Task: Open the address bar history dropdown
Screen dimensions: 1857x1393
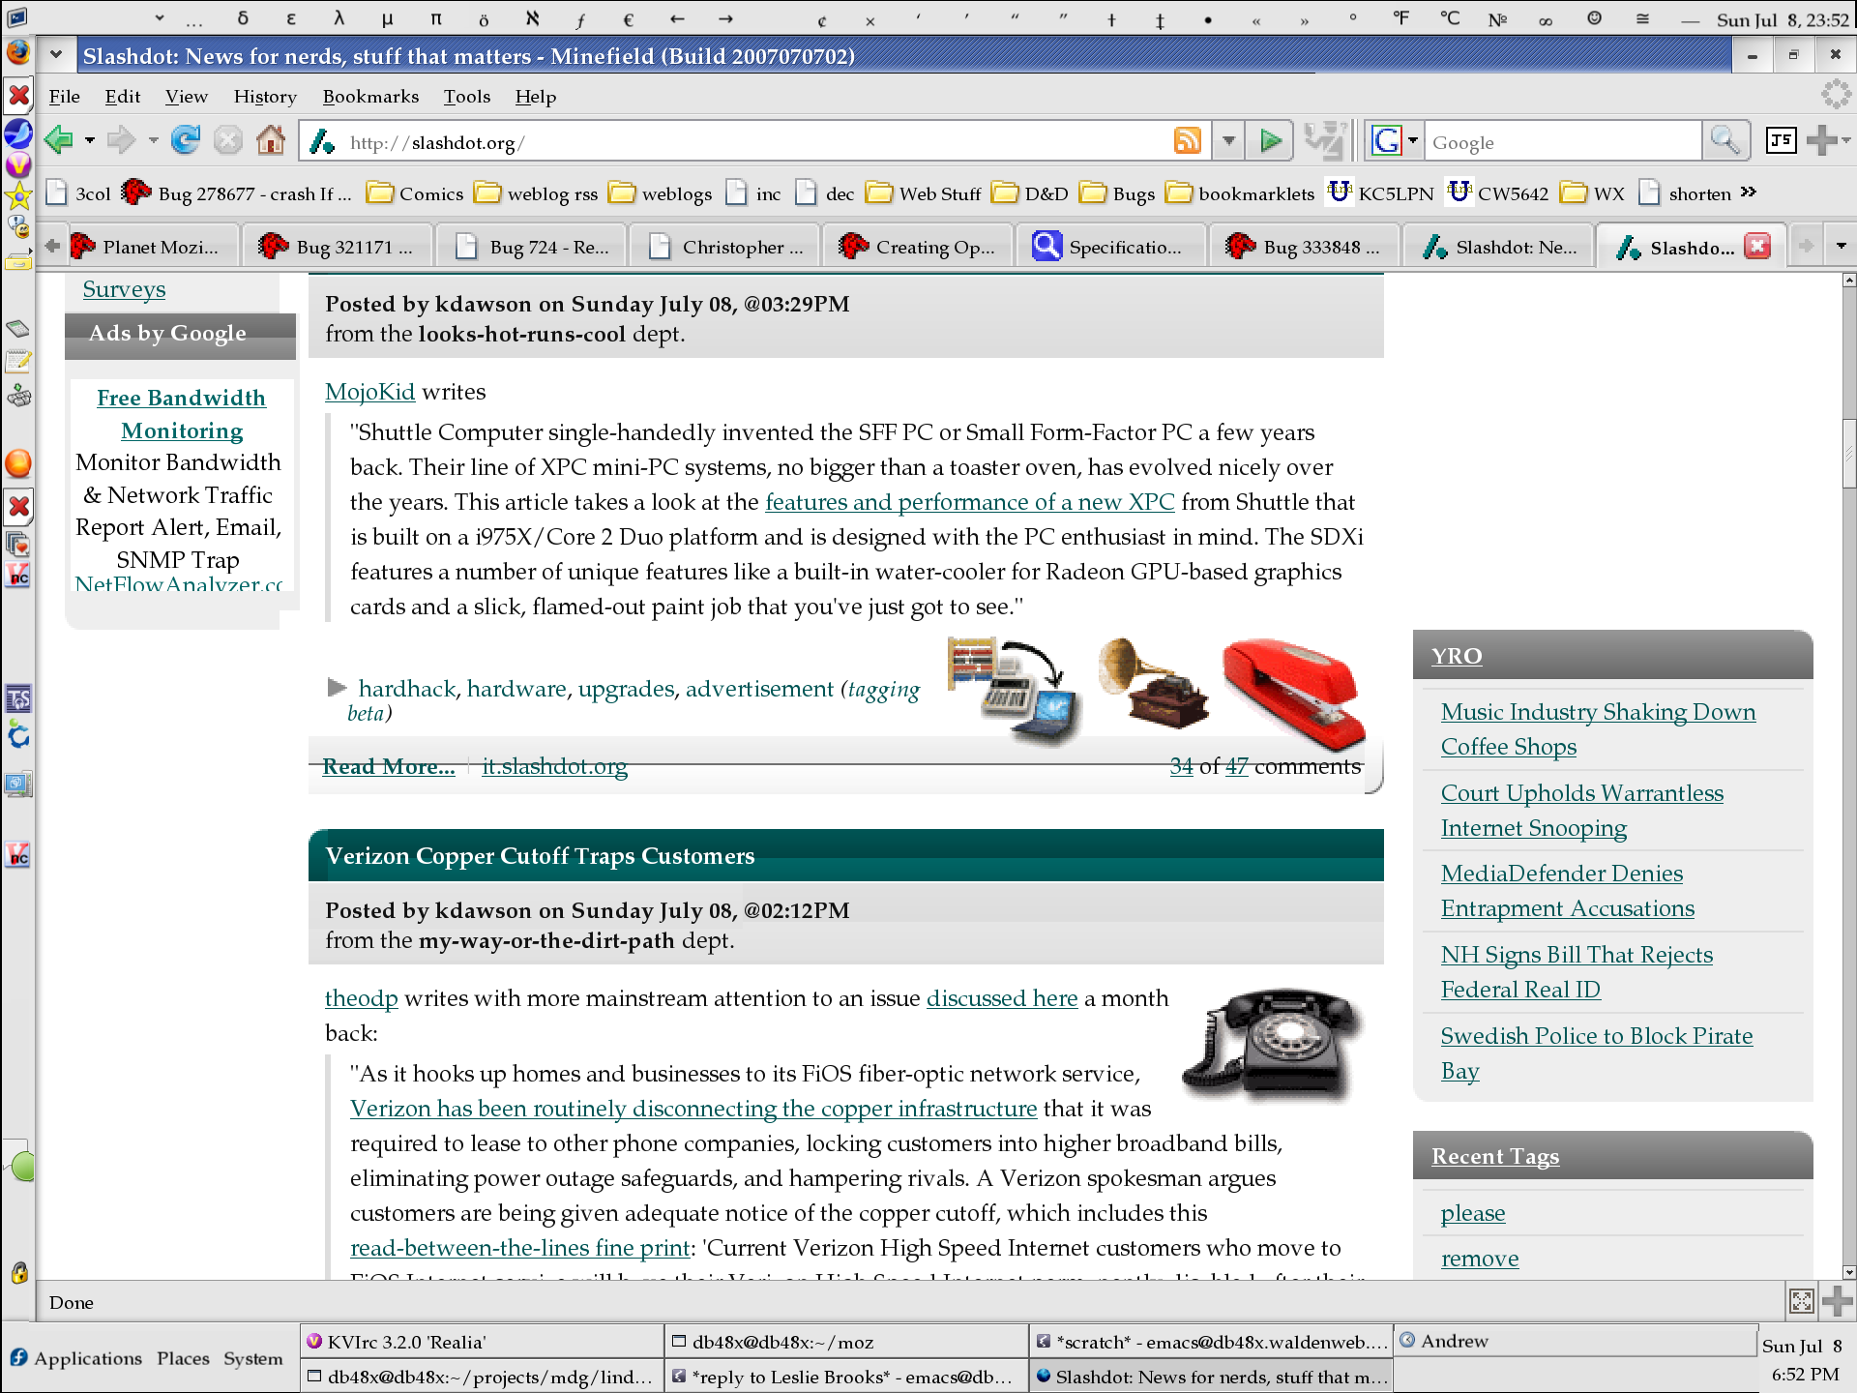Action: 1228,141
